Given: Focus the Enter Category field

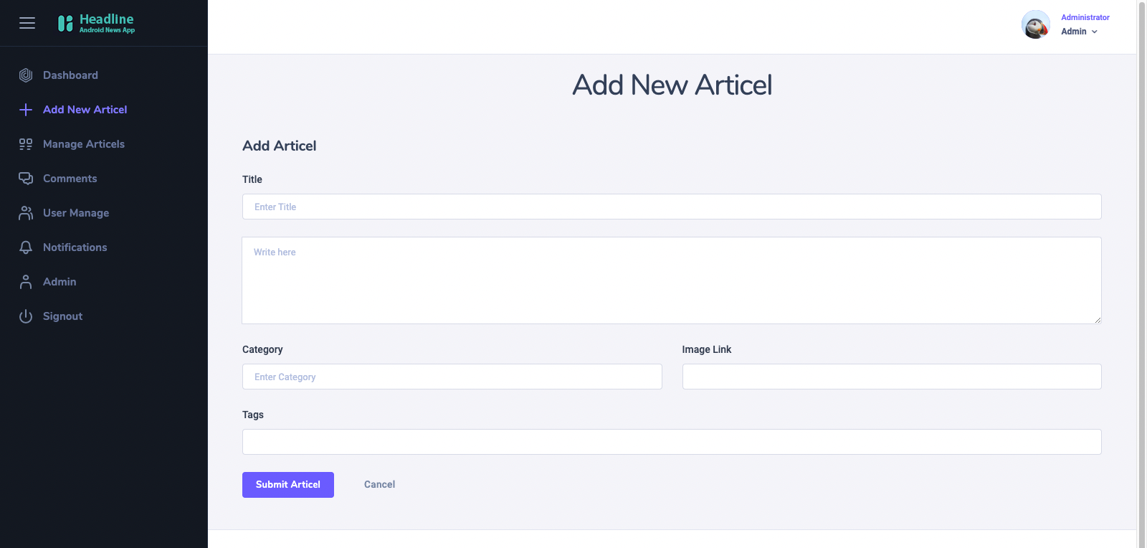Looking at the screenshot, I should click(x=452, y=377).
